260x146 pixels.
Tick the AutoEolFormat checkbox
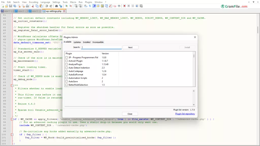tap(67, 75)
